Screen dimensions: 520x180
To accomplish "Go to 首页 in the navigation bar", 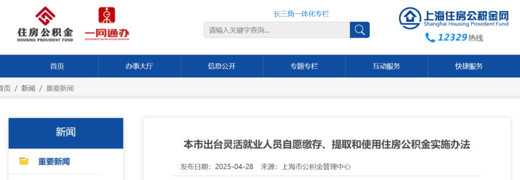I will point(57,66).
